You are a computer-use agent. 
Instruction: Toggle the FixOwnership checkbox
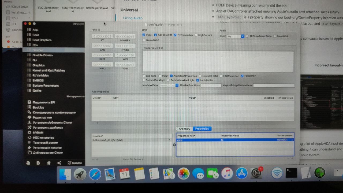tap(175, 35)
